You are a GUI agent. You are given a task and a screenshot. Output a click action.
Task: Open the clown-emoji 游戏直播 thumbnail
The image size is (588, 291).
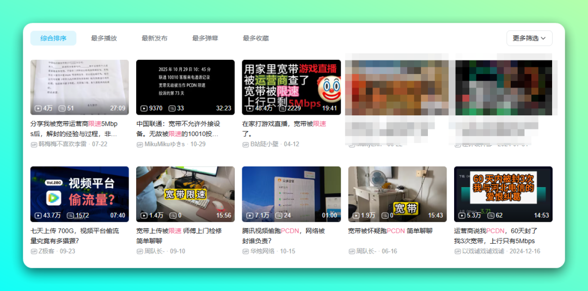click(x=291, y=87)
